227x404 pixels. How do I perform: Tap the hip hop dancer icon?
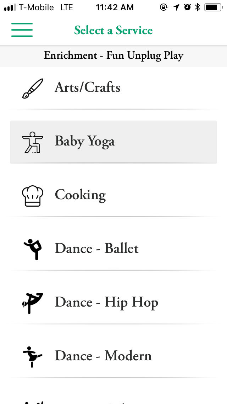(32, 303)
